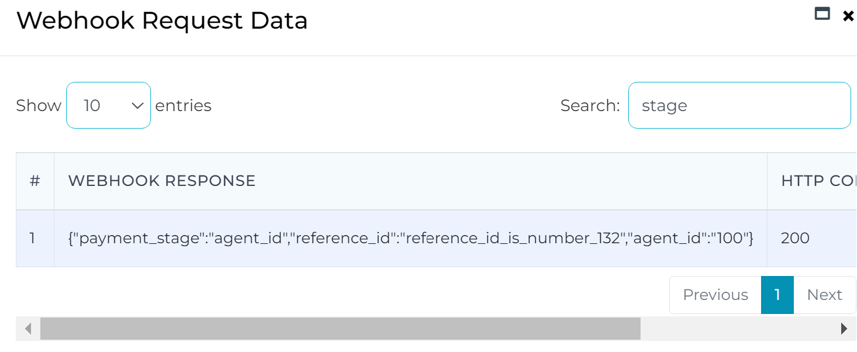
Task: Sort by the HTTP CODE column header
Action: (813, 181)
